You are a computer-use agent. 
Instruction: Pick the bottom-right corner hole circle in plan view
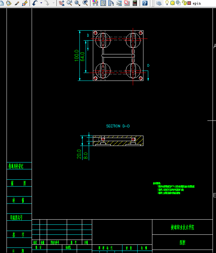coord(141,78)
